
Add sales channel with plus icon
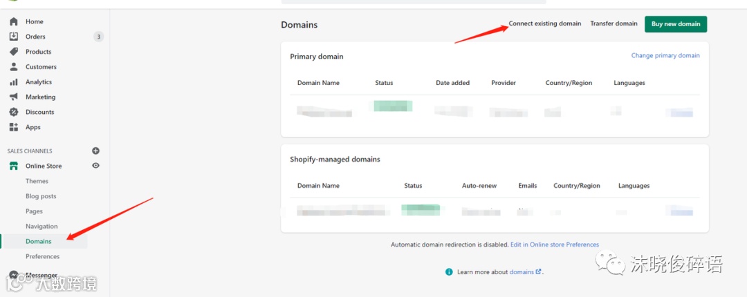tap(95, 151)
